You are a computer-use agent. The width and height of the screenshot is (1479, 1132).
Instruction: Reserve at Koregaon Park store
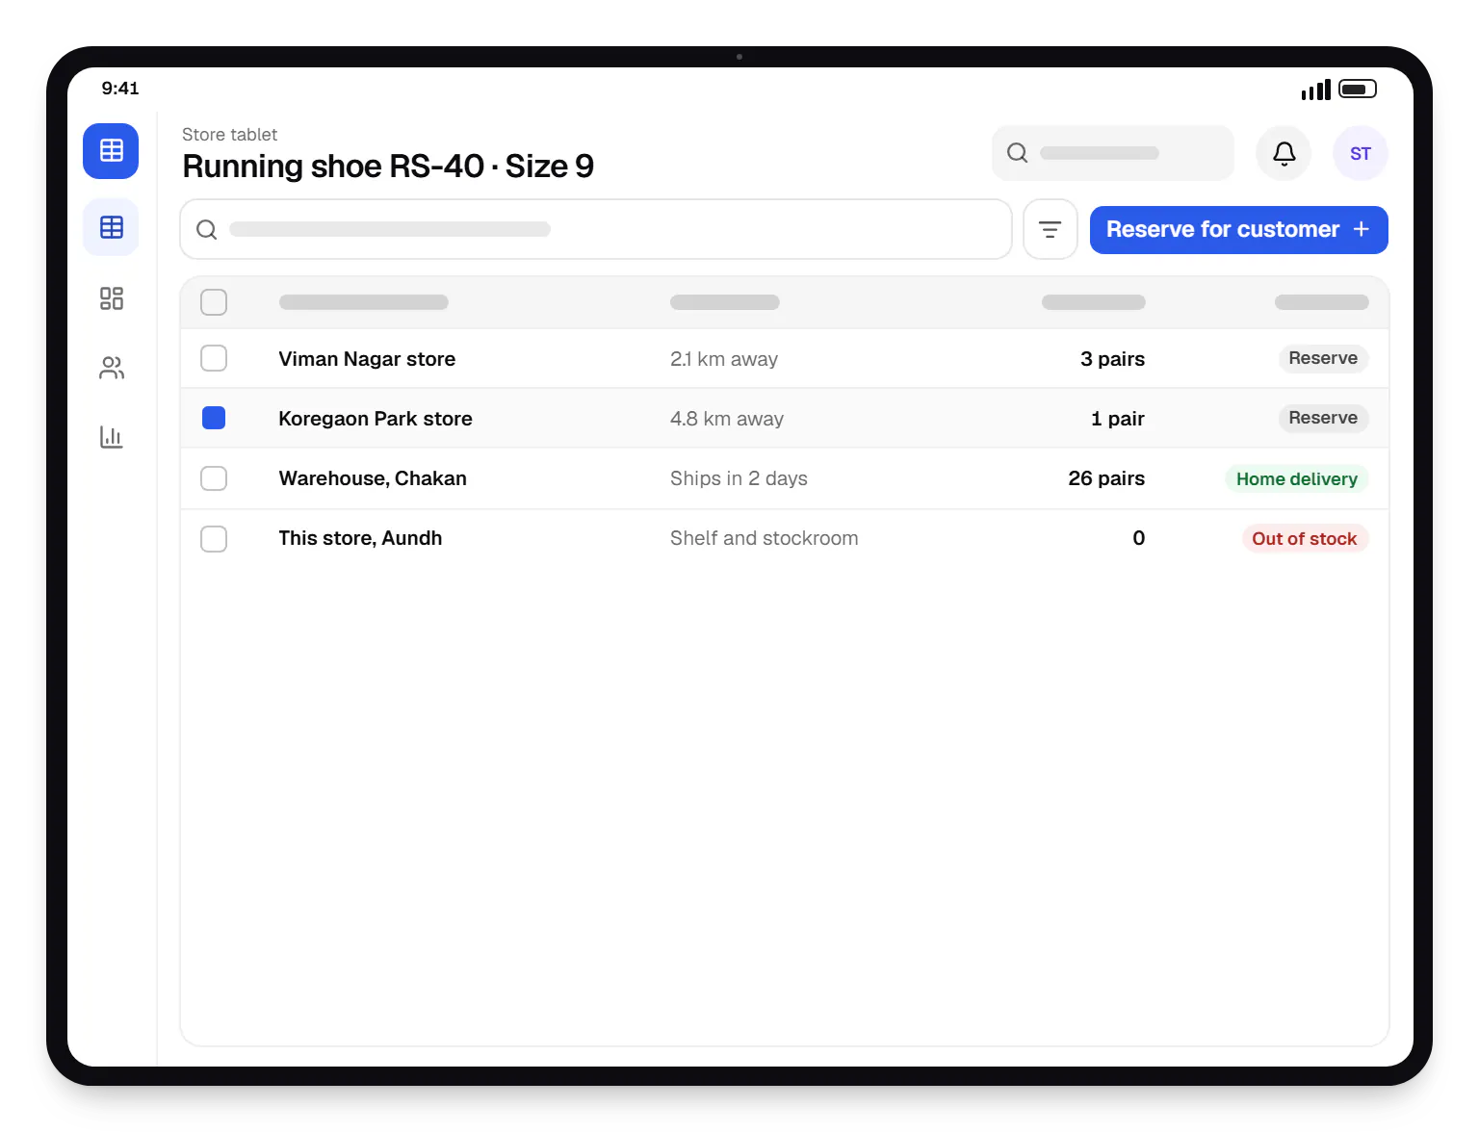tap(1323, 418)
